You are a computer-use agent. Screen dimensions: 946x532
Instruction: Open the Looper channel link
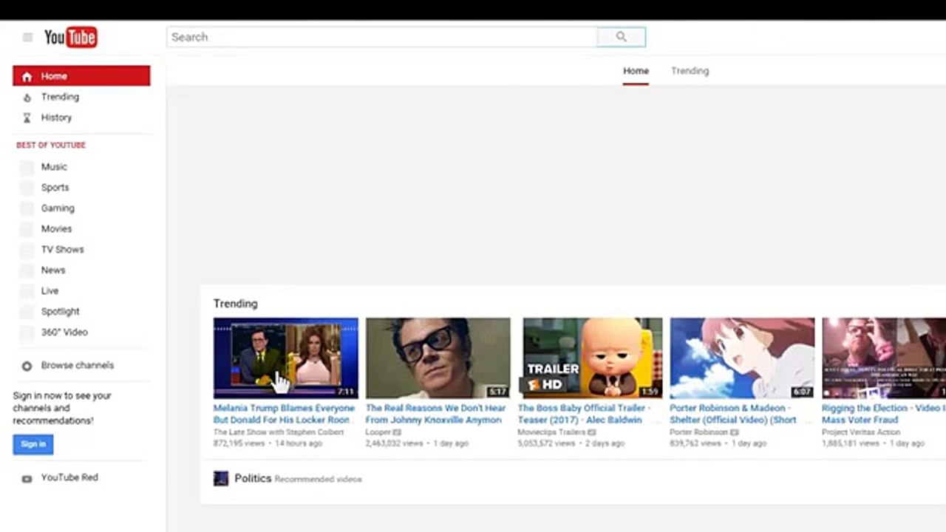coord(380,432)
